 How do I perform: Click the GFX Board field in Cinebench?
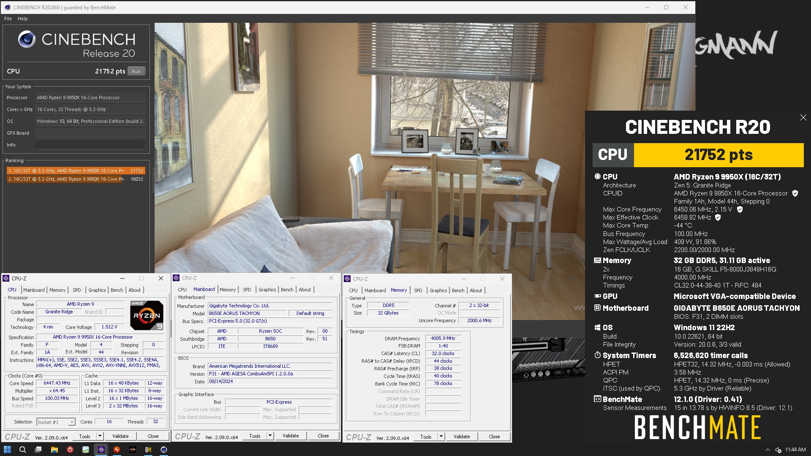click(x=90, y=133)
